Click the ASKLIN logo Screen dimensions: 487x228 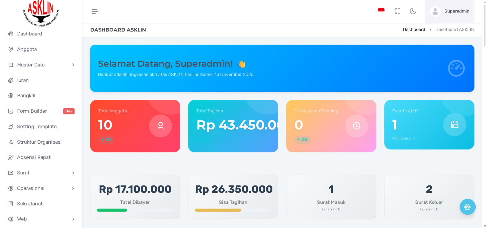click(x=41, y=14)
